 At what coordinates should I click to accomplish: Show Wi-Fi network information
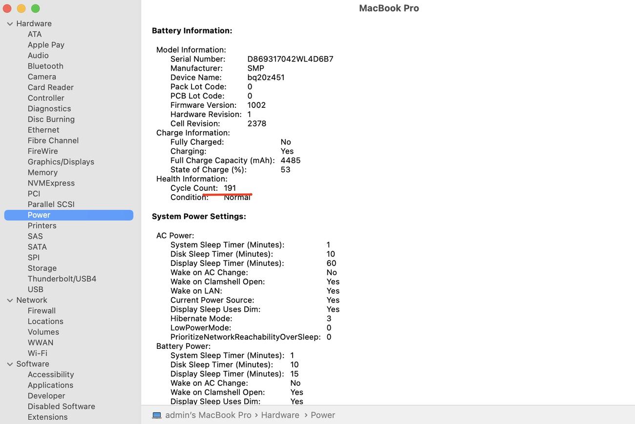[38, 353]
